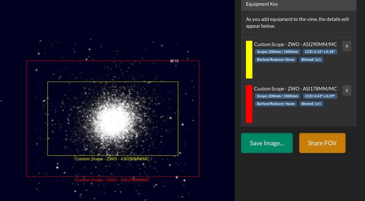This screenshot has width=365, height=201.
Task: Click the Equipment Key panel header
Action: (299, 4)
